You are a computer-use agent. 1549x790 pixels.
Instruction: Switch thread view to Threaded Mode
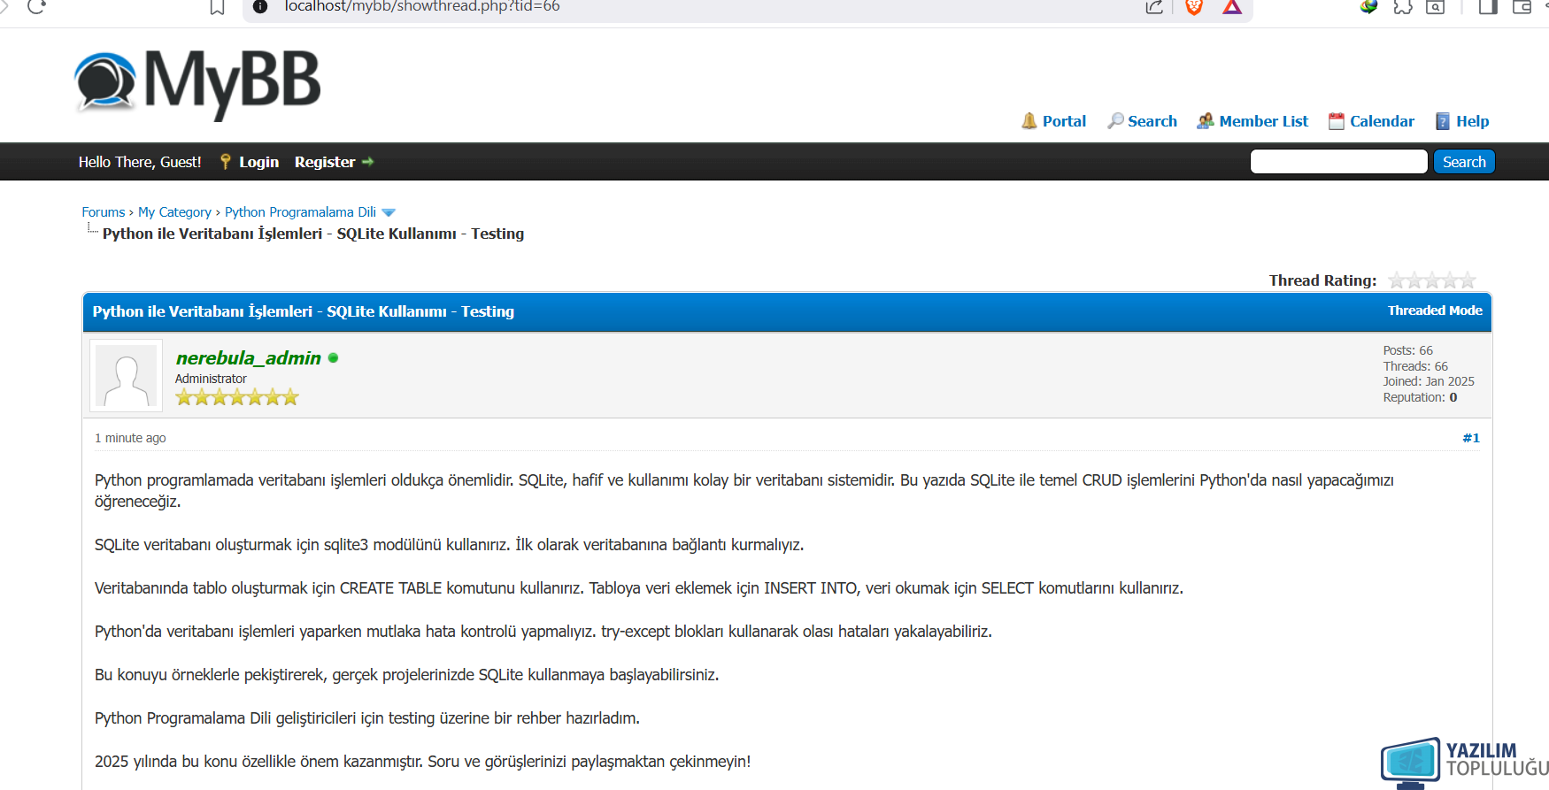(x=1434, y=311)
